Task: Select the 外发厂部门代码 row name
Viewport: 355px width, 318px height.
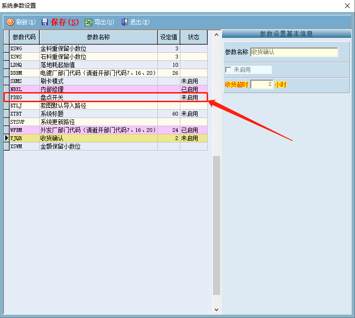Action: pyautogui.click(x=99, y=130)
